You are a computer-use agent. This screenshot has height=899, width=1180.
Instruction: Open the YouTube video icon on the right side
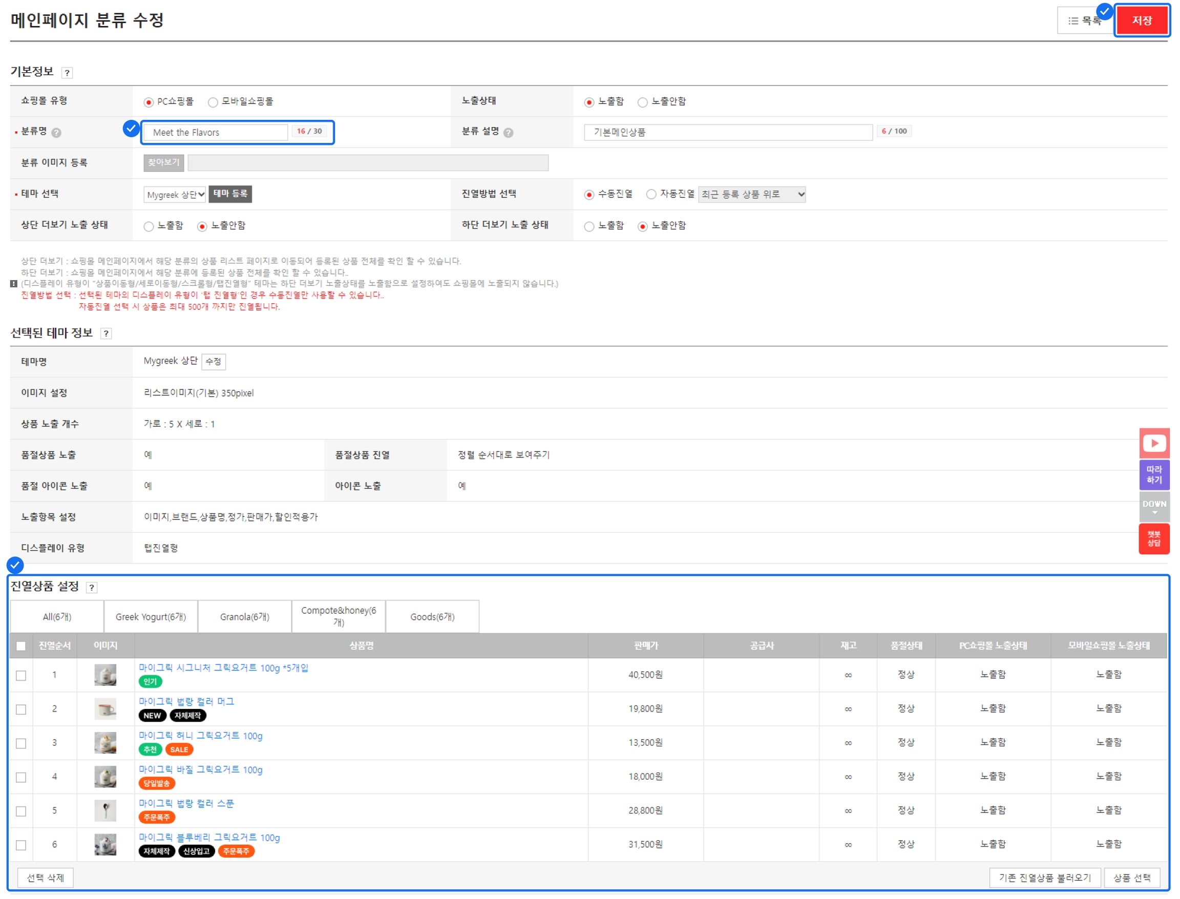pyautogui.click(x=1154, y=443)
